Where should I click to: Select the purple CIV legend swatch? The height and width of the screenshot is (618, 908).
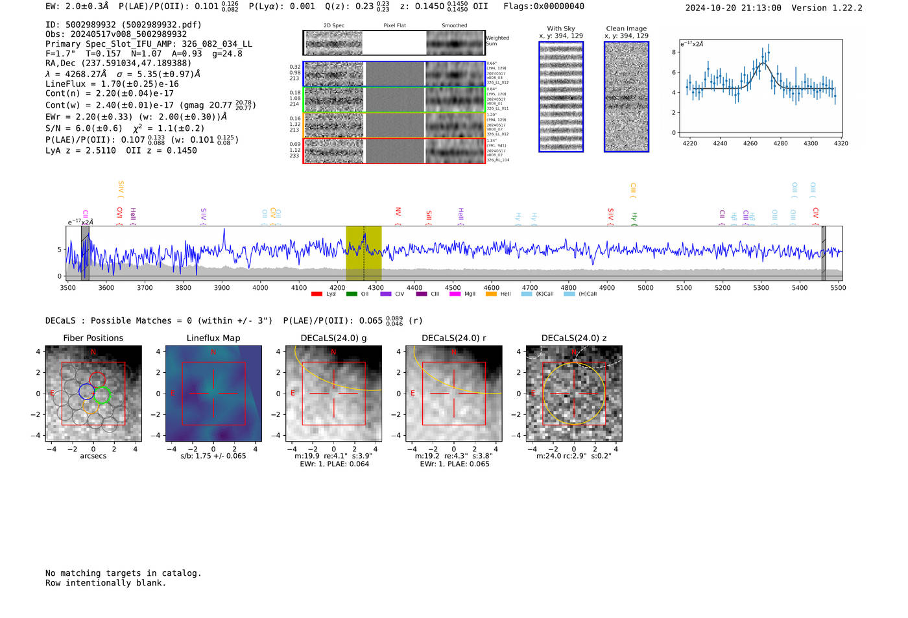click(386, 294)
